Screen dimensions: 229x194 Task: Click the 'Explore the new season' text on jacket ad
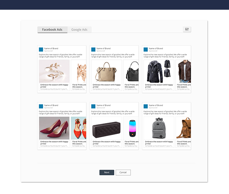[x=165, y=56]
